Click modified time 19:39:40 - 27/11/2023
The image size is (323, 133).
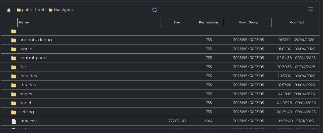pyautogui.click(x=296, y=121)
